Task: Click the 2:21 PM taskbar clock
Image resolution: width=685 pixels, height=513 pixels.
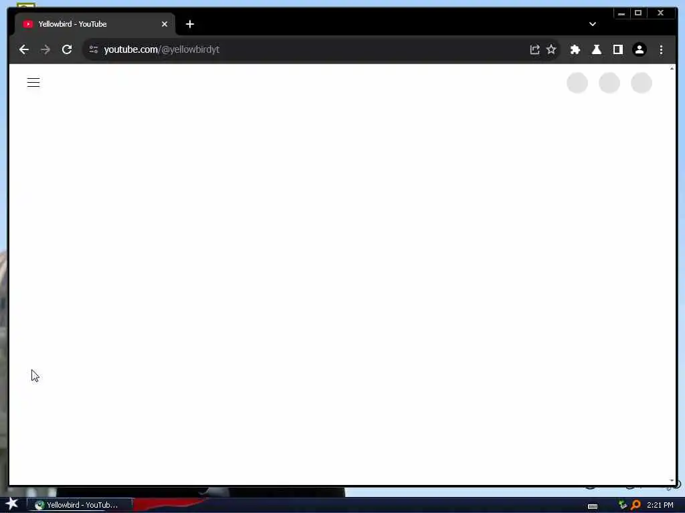Action: [x=660, y=505]
